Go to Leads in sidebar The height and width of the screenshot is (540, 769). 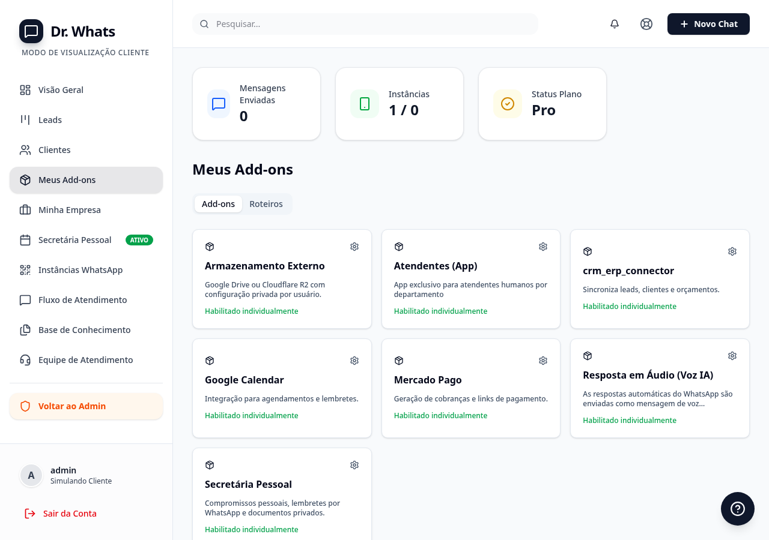(x=86, y=120)
